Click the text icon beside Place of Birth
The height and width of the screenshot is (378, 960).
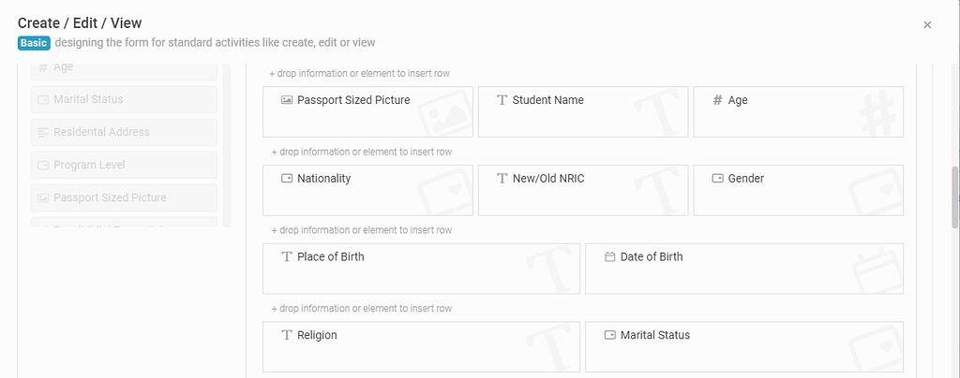pyautogui.click(x=287, y=257)
